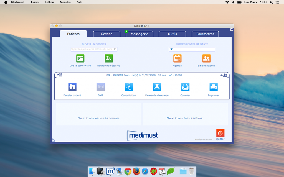Open the black tower with gear dock app
284x177 pixels.
[x=101, y=171]
